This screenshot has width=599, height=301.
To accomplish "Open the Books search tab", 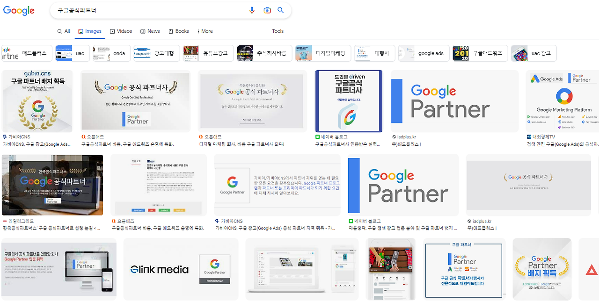I will (179, 31).
